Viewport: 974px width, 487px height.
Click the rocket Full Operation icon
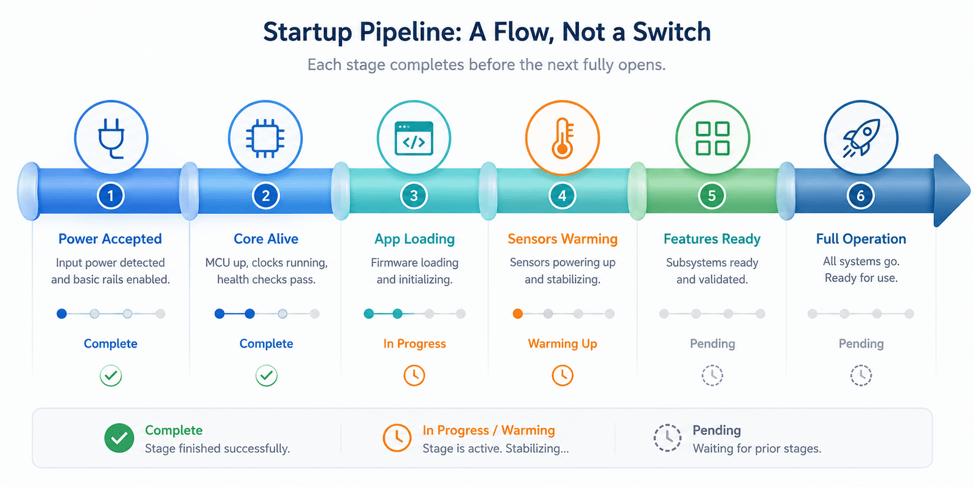point(861,138)
